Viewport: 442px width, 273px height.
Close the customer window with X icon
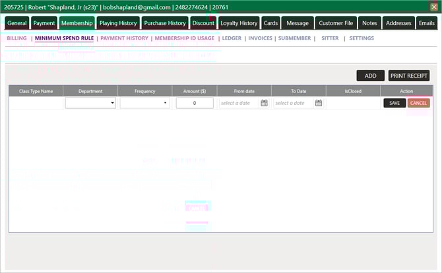(x=433, y=7)
